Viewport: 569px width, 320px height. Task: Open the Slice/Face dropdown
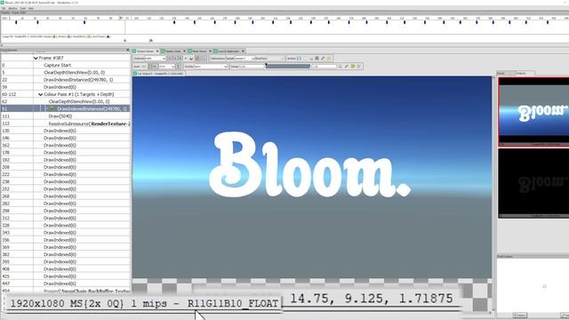click(x=276, y=59)
